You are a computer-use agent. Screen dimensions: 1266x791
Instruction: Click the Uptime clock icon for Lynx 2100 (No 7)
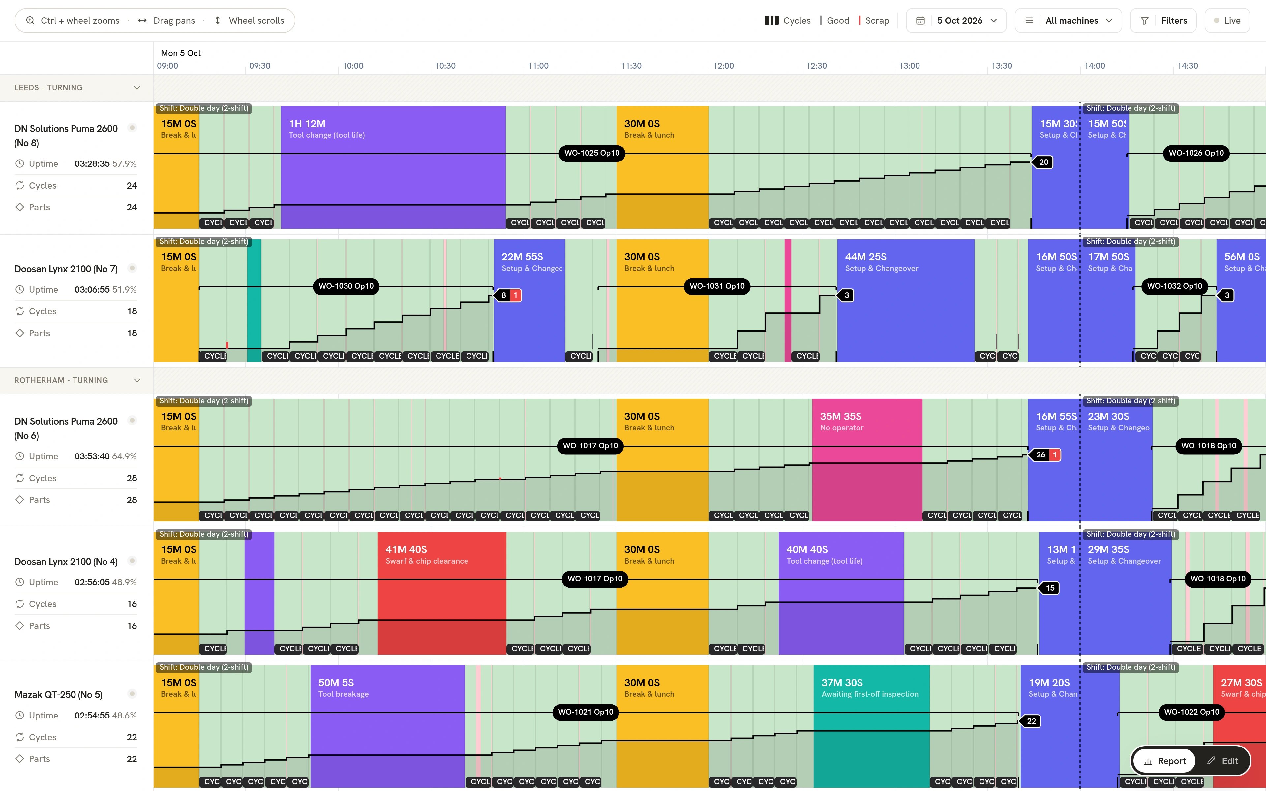(x=19, y=289)
